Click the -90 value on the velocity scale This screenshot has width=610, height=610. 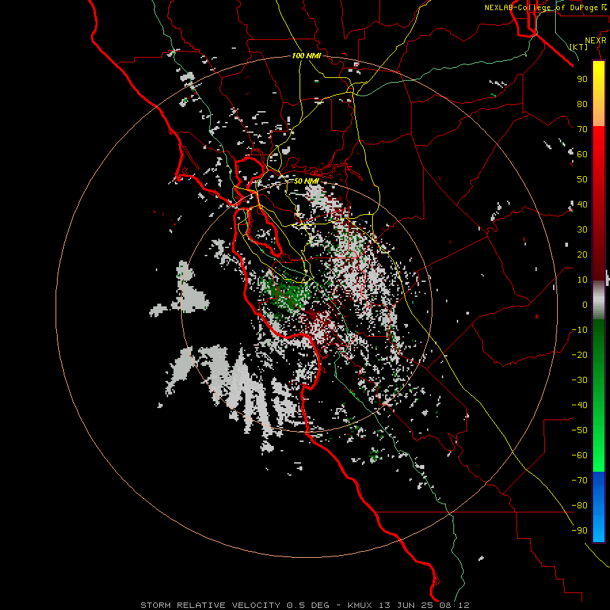(579, 531)
